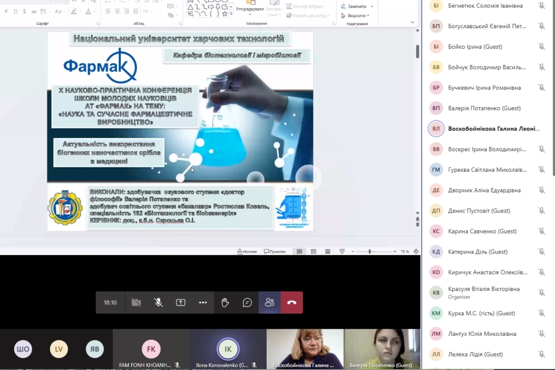
Task: Raise your hand in meeting
Action: [x=225, y=302]
